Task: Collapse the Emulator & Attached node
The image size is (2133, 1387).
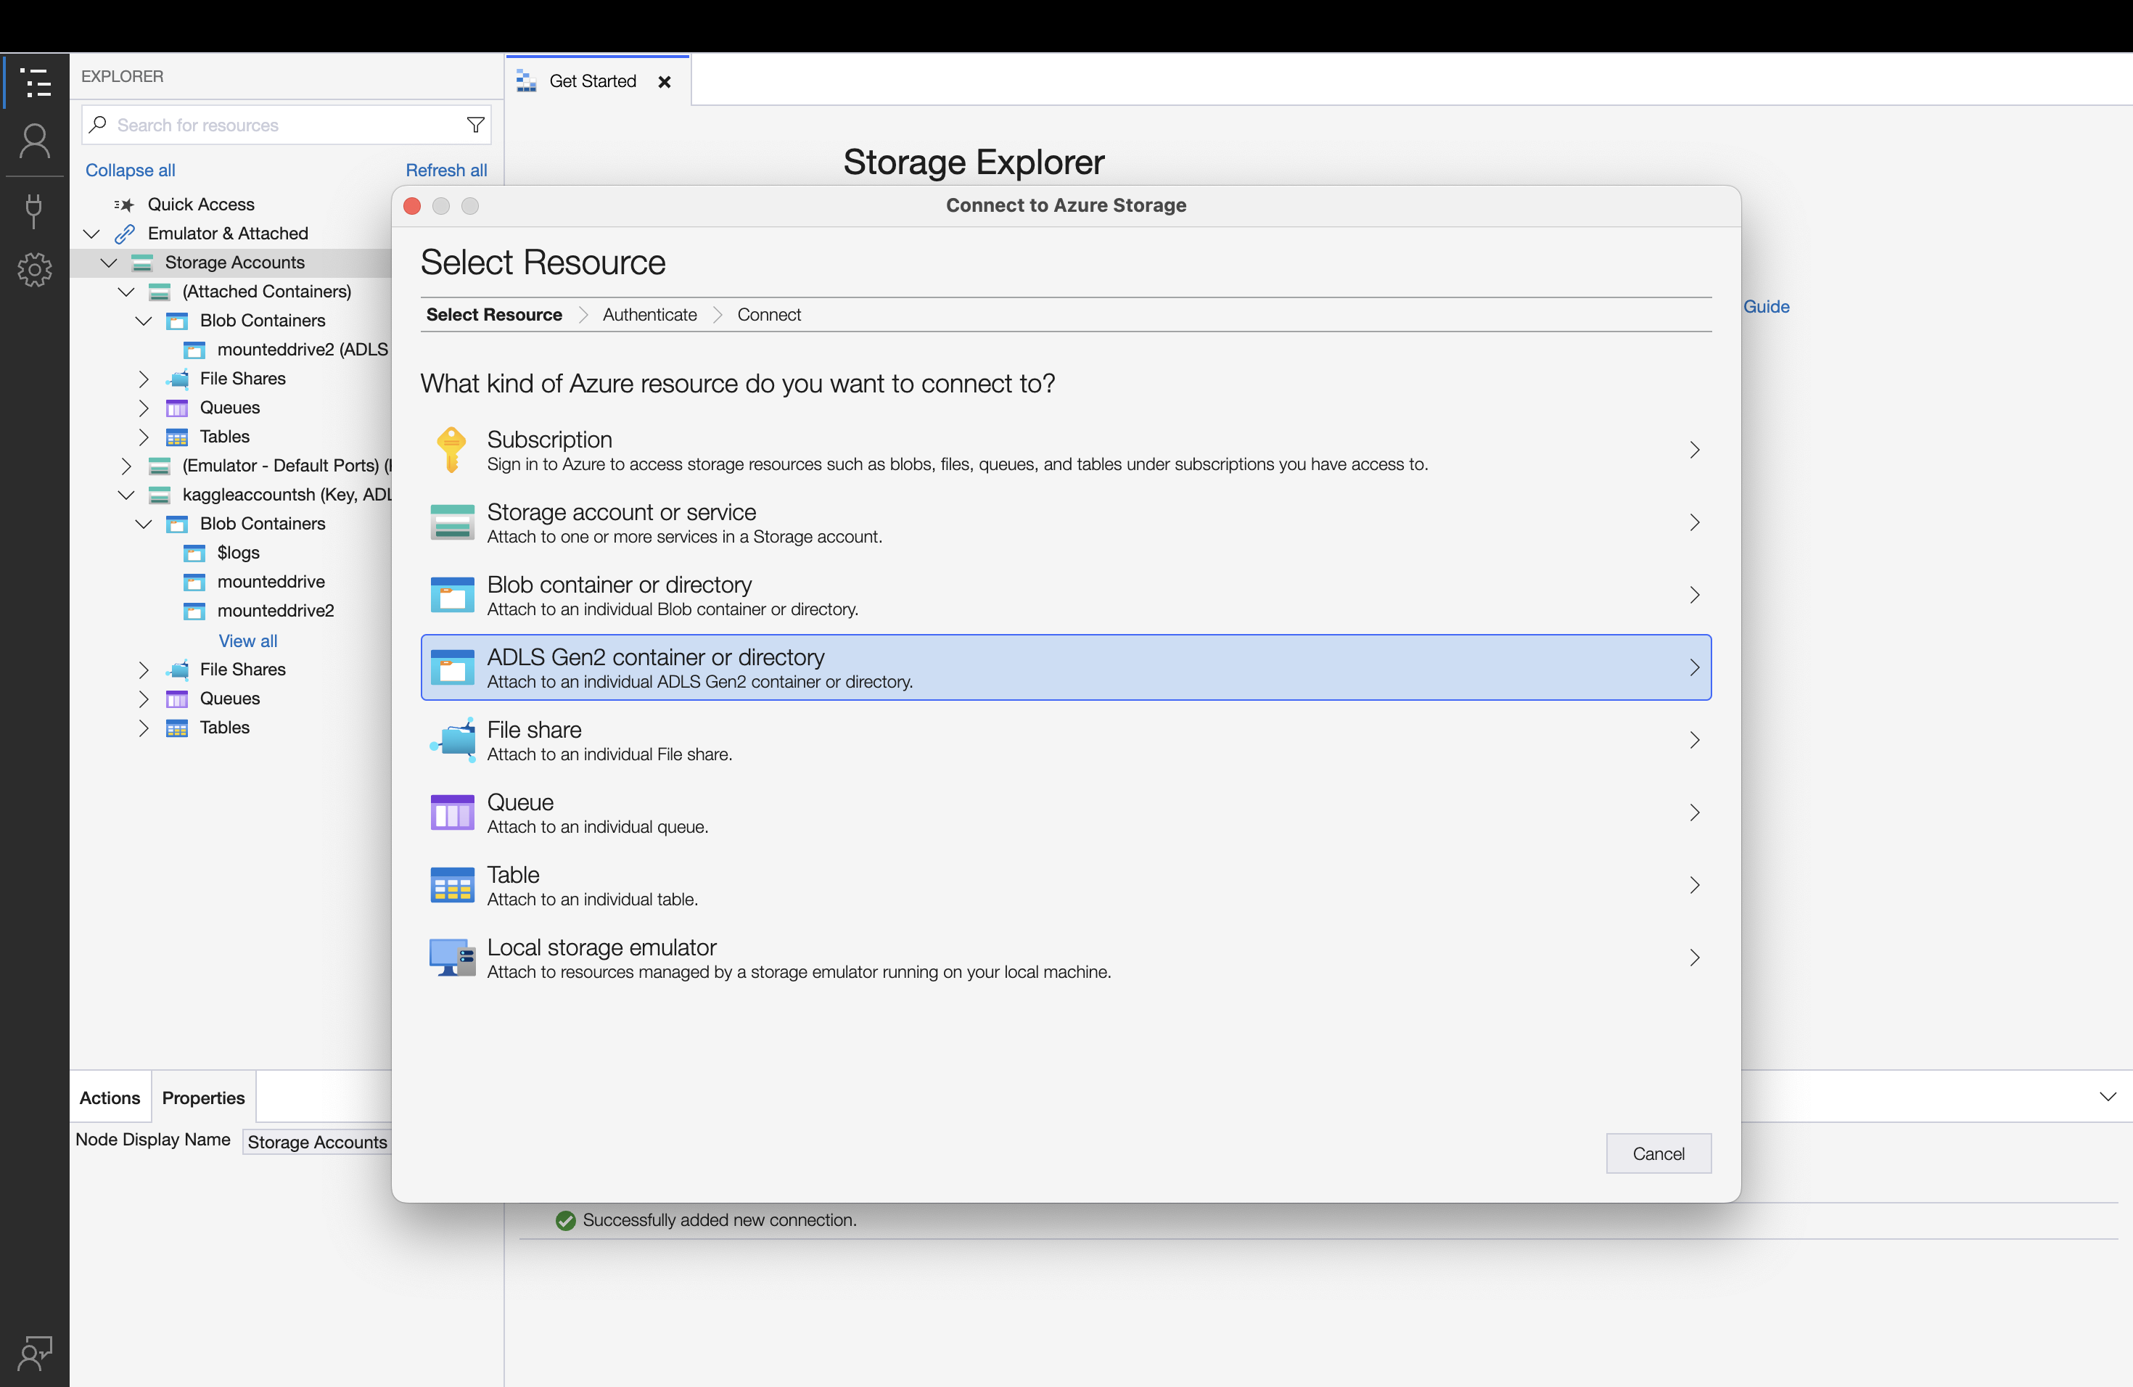Action: click(91, 234)
